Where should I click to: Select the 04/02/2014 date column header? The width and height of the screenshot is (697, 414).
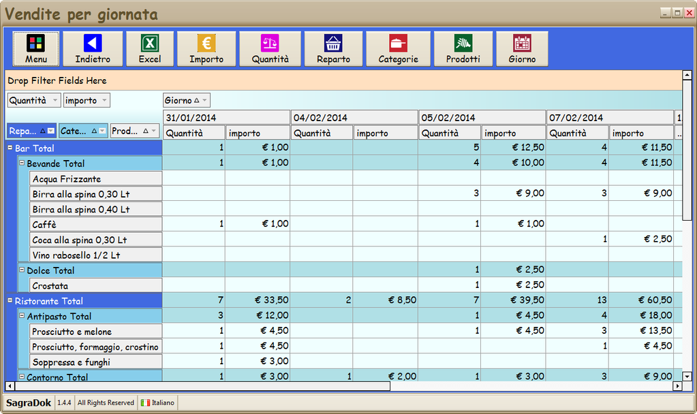point(354,117)
